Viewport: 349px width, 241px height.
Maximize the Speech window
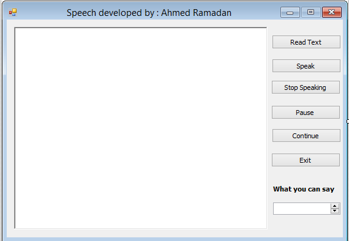click(310, 12)
